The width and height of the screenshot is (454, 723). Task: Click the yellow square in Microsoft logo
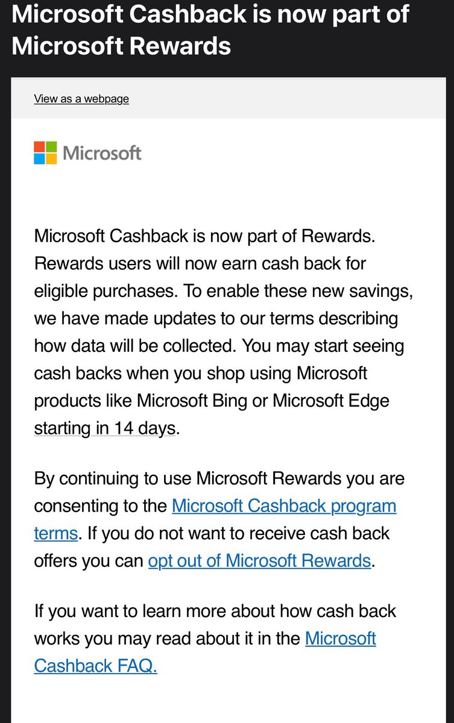click(51, 159)
